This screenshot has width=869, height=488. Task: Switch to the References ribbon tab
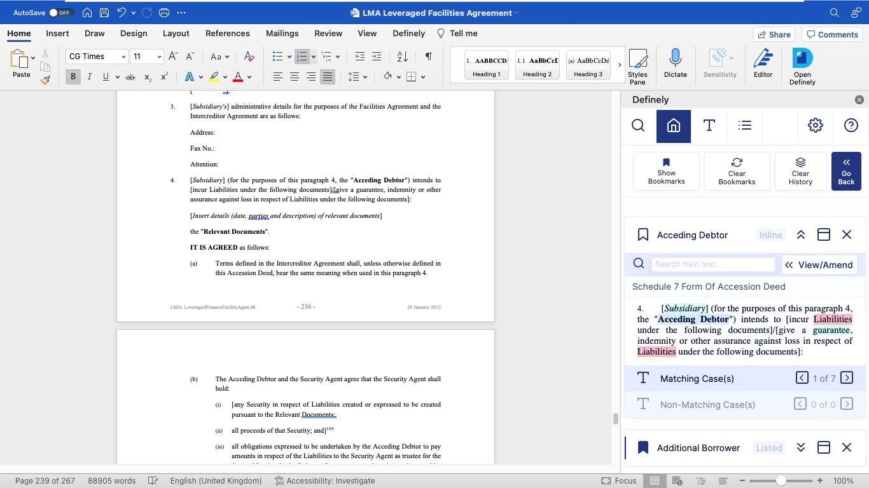[227, 34]
